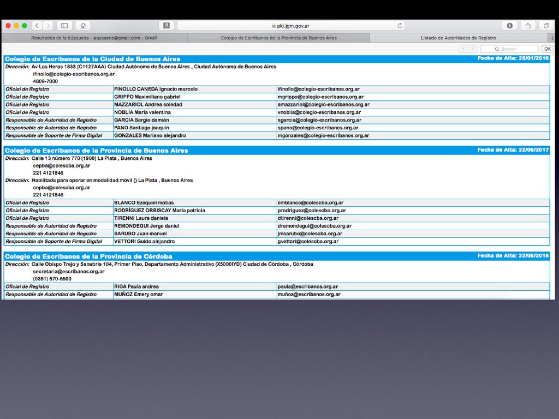Click email paula@escribanos.org.ar
The height and width of the screenshot is (419, 559).
click(308, 287)
